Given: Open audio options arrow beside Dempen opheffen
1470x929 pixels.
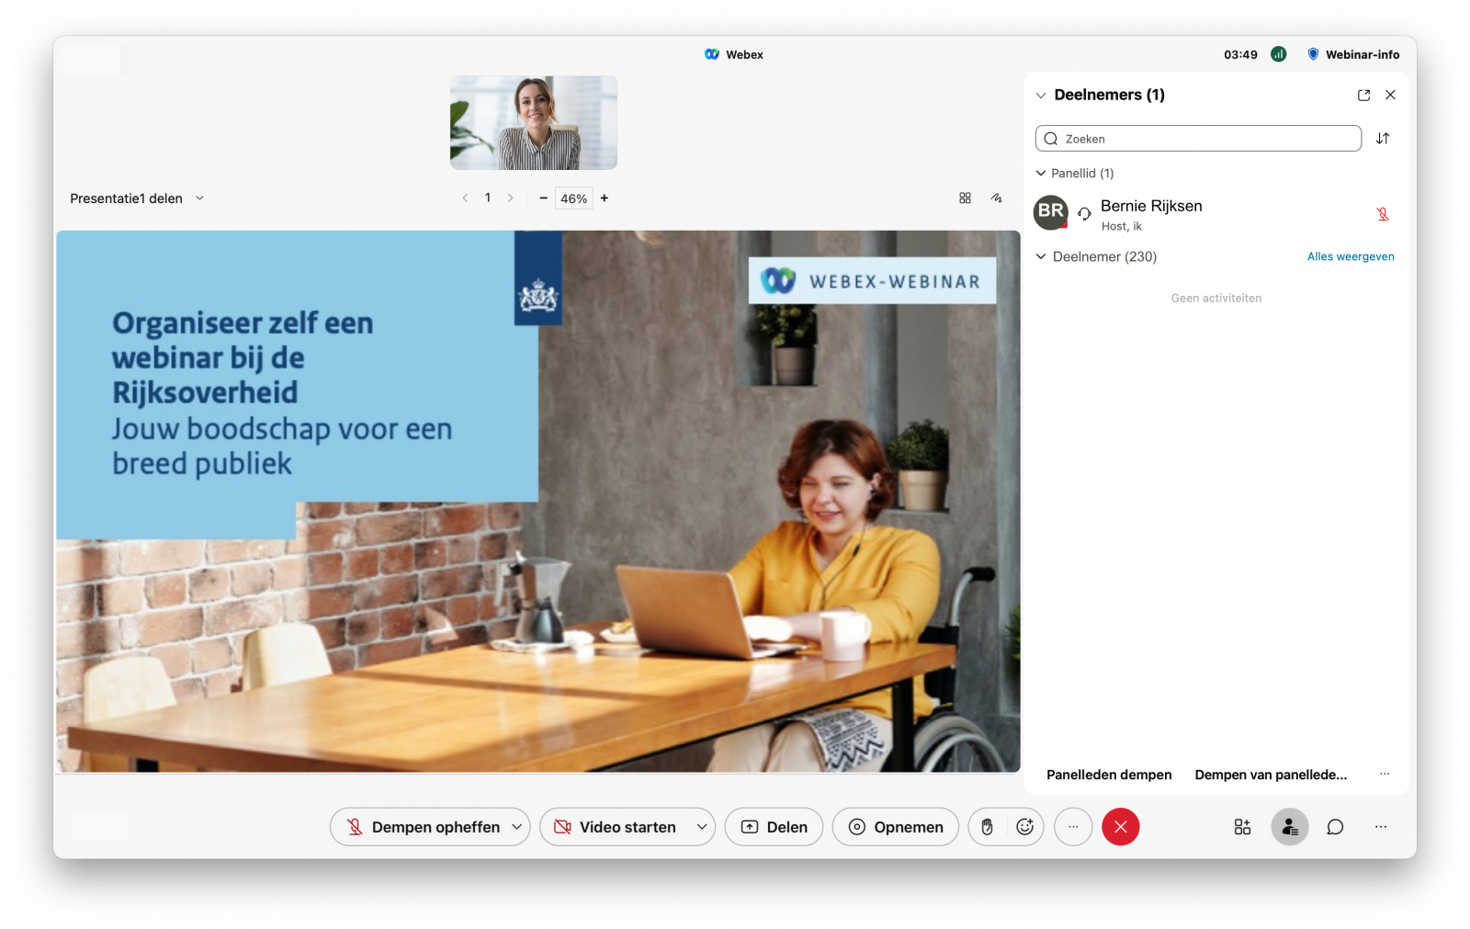Looking at the screenshot, I should (516, 827).
